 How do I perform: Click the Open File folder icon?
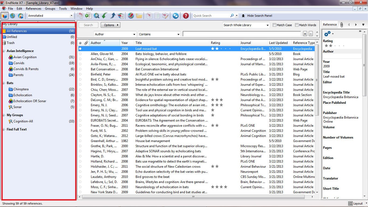(x=139, y=16)
